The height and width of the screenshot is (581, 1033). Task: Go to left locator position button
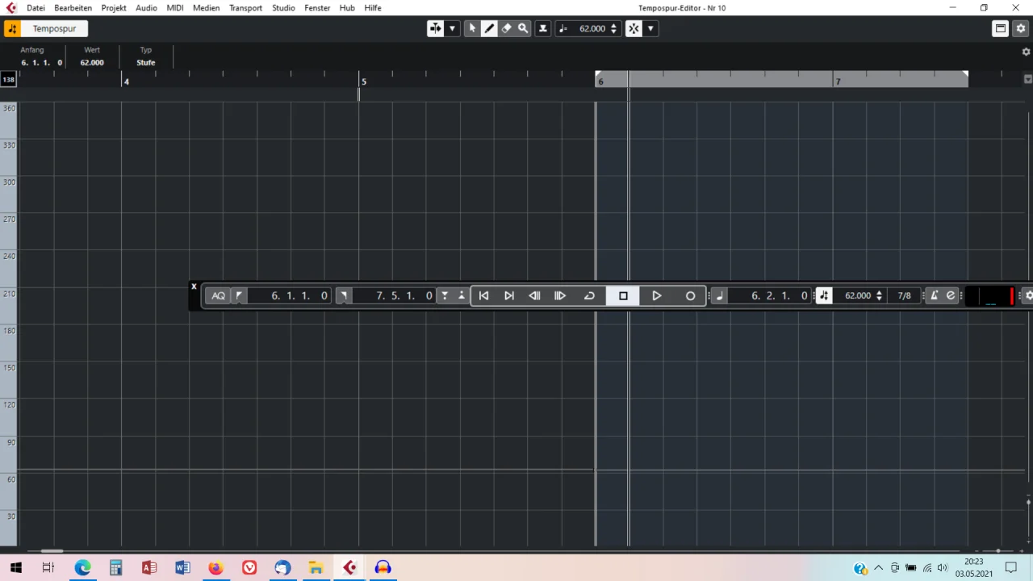[x=239, y=295]
